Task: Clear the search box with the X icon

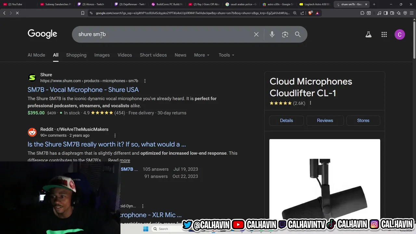Action: pos(256,34)
